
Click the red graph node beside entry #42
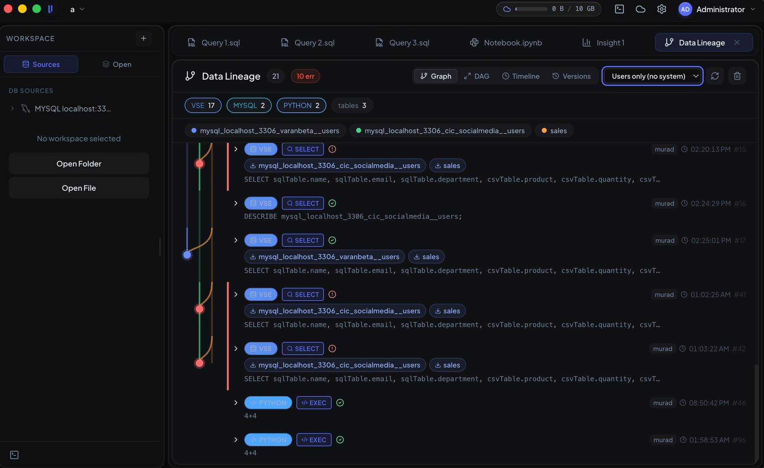[200, 363]
